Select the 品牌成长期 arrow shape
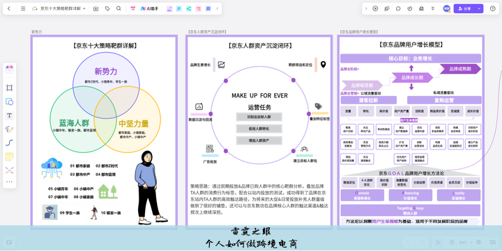The image size is (502, 251). [x=412, y=77]
